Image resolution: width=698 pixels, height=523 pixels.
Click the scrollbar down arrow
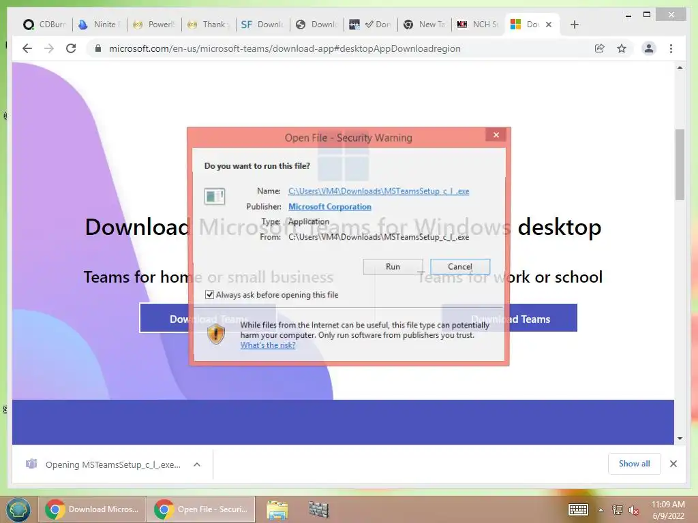tap(680, 438)
